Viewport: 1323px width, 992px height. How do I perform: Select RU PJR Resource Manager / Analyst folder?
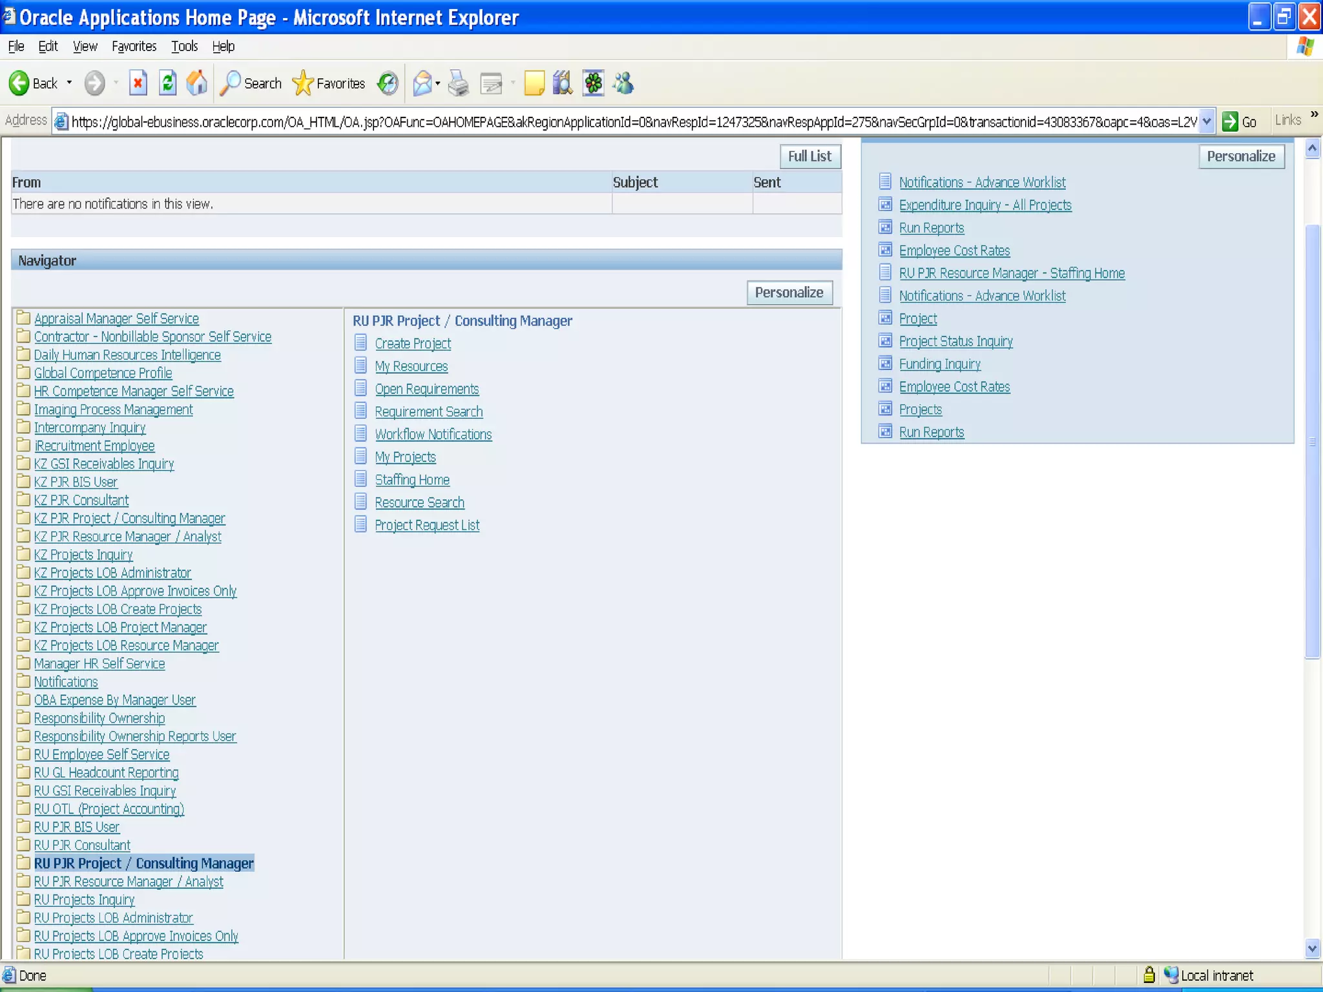point(129,882)
